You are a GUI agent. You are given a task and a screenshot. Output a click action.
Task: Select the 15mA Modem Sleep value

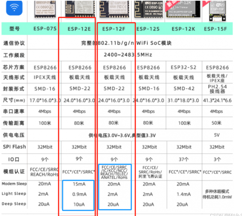[x=79, y=184]
